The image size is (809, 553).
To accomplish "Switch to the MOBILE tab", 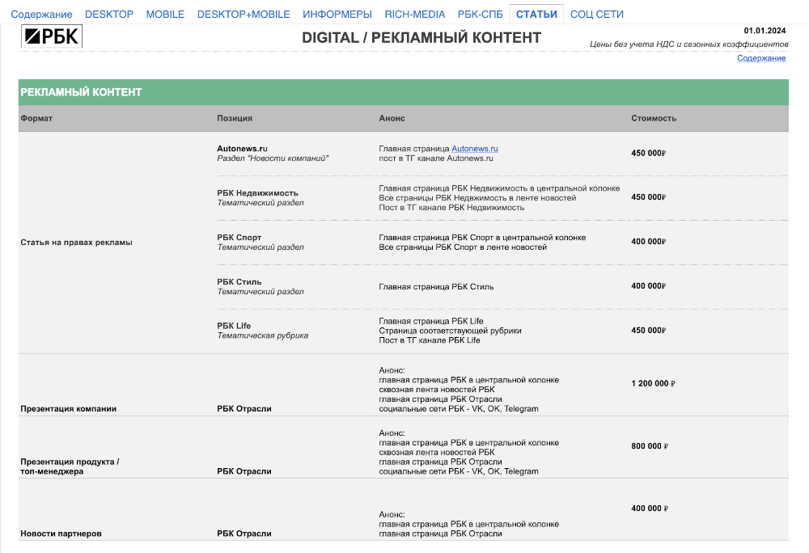I will coord(165,14).
